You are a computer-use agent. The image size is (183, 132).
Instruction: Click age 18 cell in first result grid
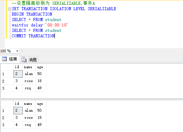(41, 81)
